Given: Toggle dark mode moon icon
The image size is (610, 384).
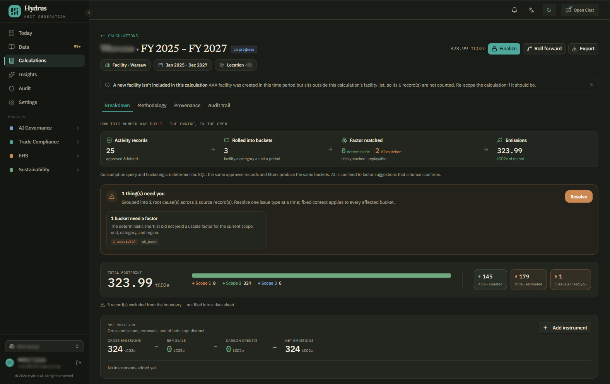Looking at the screenshot, I should (x=549, y=10).
